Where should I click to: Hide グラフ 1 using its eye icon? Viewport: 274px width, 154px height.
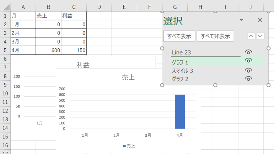[x=248, y=61]
